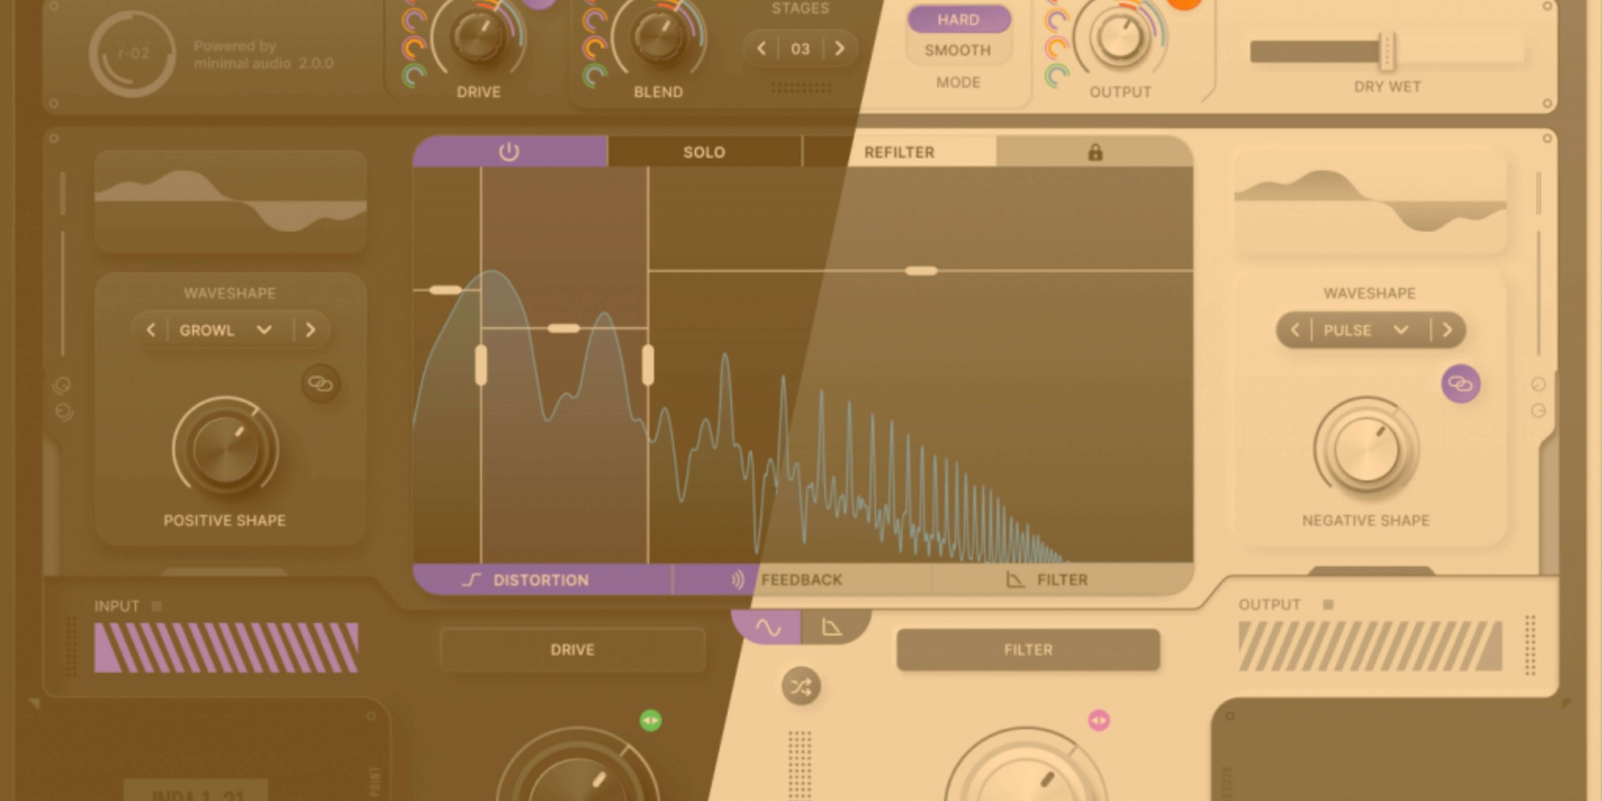Enable HARD mode
This screenshot has height=801, width=1602.
(x=958, y=20)
